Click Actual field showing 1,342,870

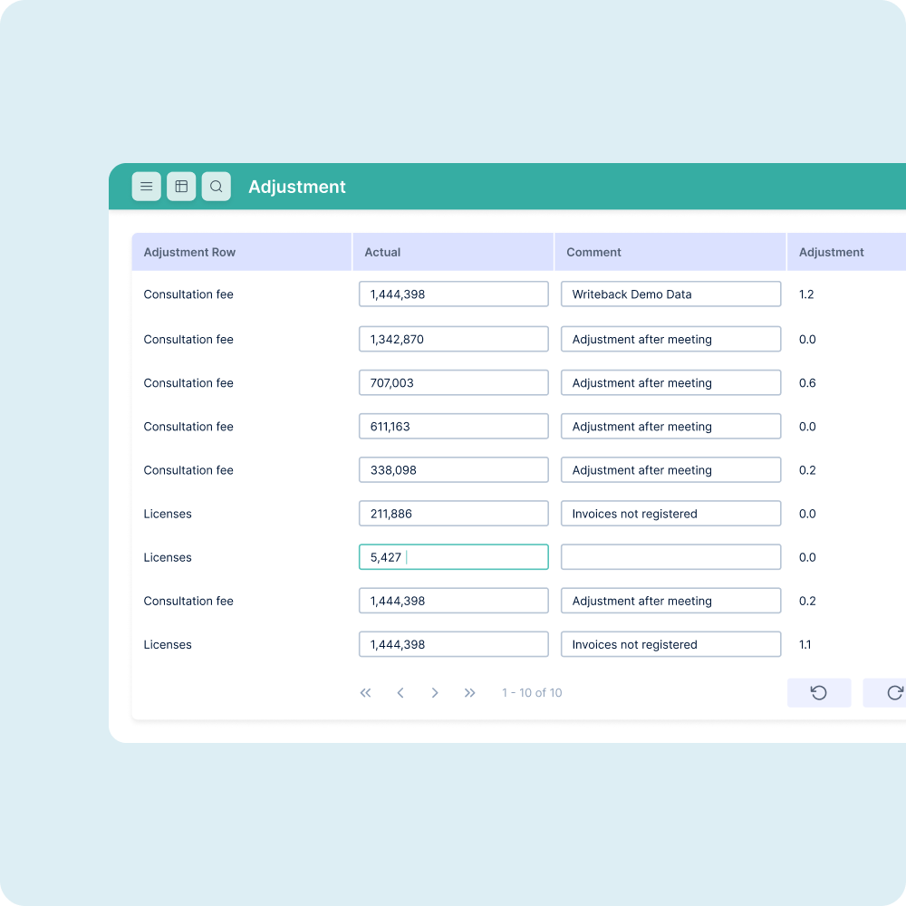[x=453, y=340]
